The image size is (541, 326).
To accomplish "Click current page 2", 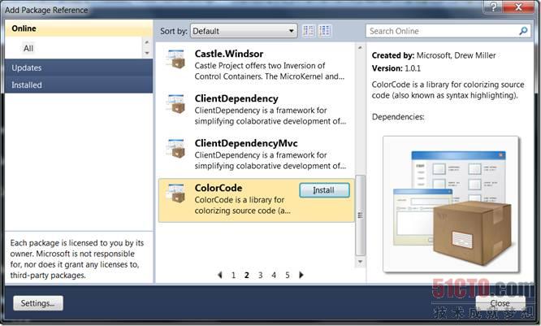I will (x=247, y=276).
